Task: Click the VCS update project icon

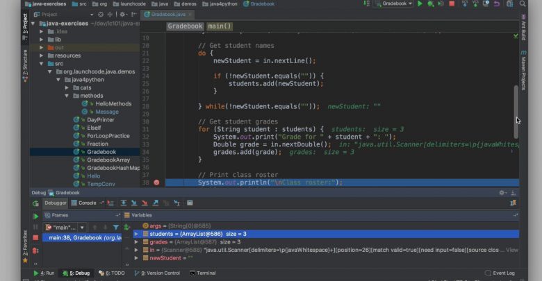Action: tap(465, 3)
